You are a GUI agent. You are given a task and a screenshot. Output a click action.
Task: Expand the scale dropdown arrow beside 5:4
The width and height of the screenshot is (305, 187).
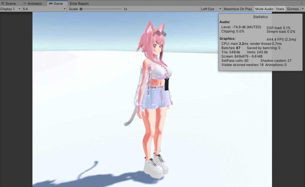coord(64,9)
